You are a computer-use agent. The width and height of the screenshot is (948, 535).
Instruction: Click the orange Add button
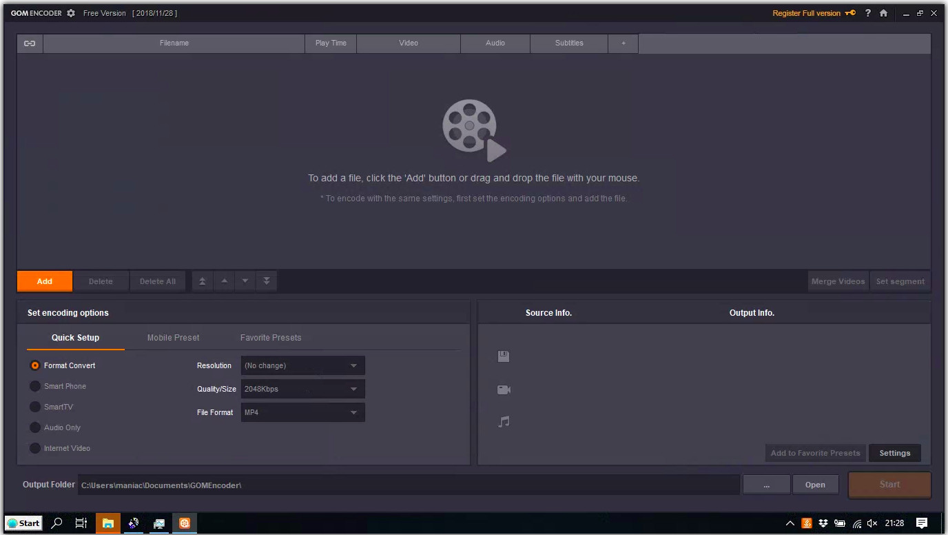coord(45,281)
